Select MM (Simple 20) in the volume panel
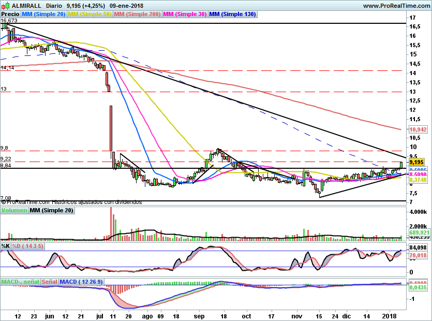This screenshot has height=321, width=432. (x=51, y=211)
